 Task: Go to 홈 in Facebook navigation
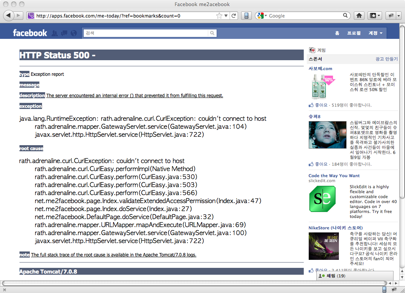(x=337, y=33)
